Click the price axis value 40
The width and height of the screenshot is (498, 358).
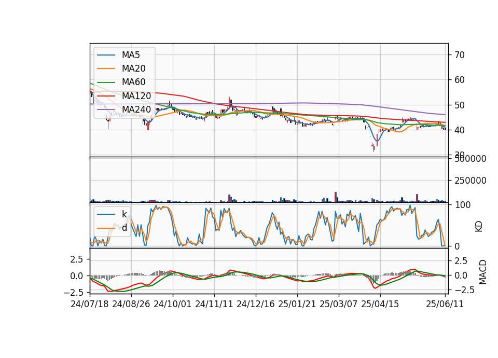point(460,130)
